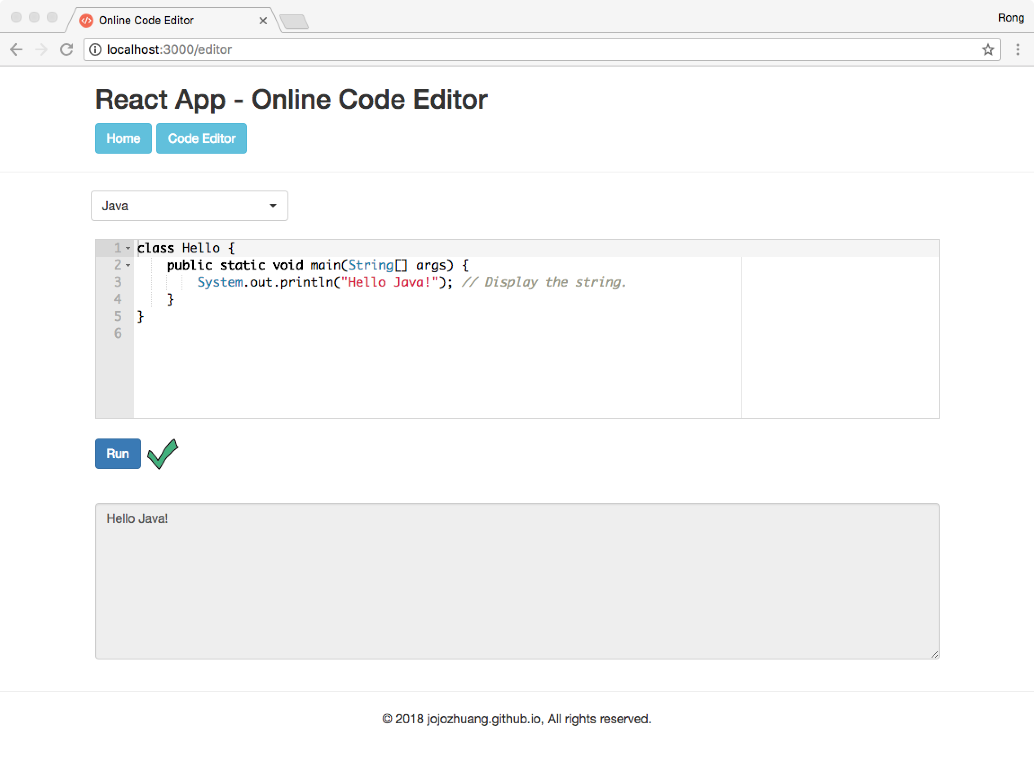1034x770 pixels.
Task: Reload the page with the refresh icon
Action: (66, 49)
